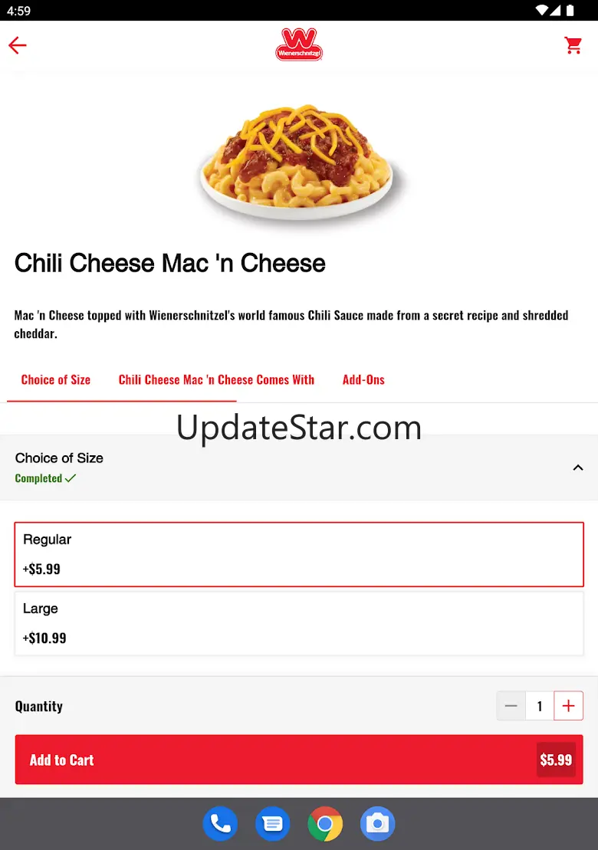598x850 pixels.
Task: Tap the quantity number field
Action: [540, 706]
